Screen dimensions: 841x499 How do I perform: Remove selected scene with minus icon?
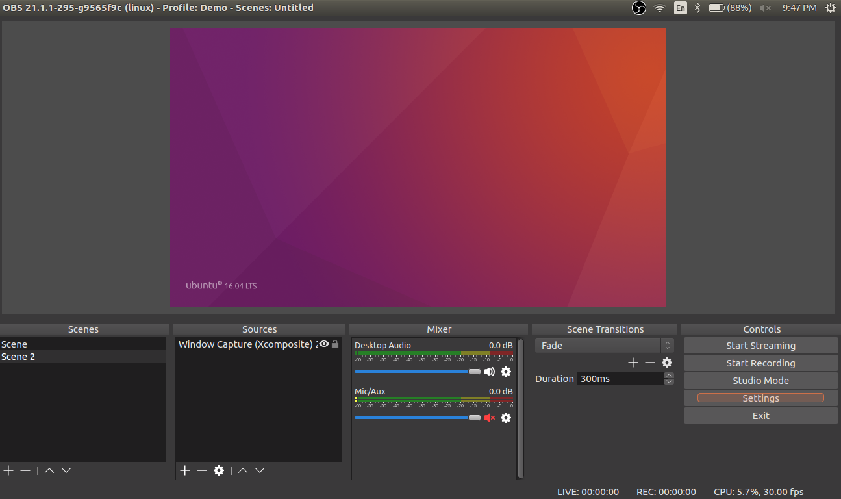click(25, 470)
